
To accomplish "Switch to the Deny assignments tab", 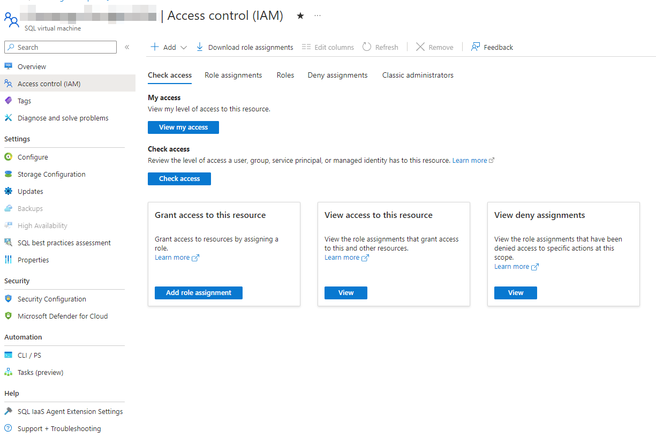I will coord(337,76).
